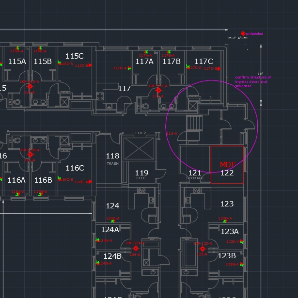This screenshot has height=298, width=298.
Task: Click the red unlabeled marker diamond
Action: coord(243,33)
